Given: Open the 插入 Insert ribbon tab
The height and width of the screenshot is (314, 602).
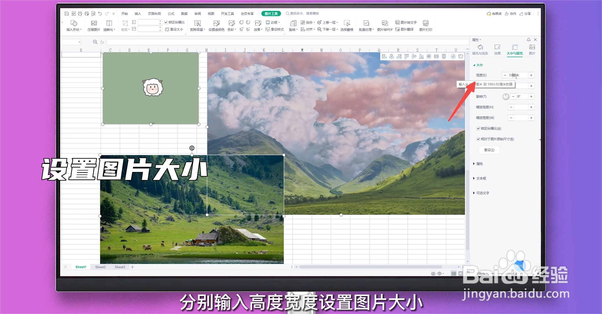Looking at the screenshot, I should point(138,13).
